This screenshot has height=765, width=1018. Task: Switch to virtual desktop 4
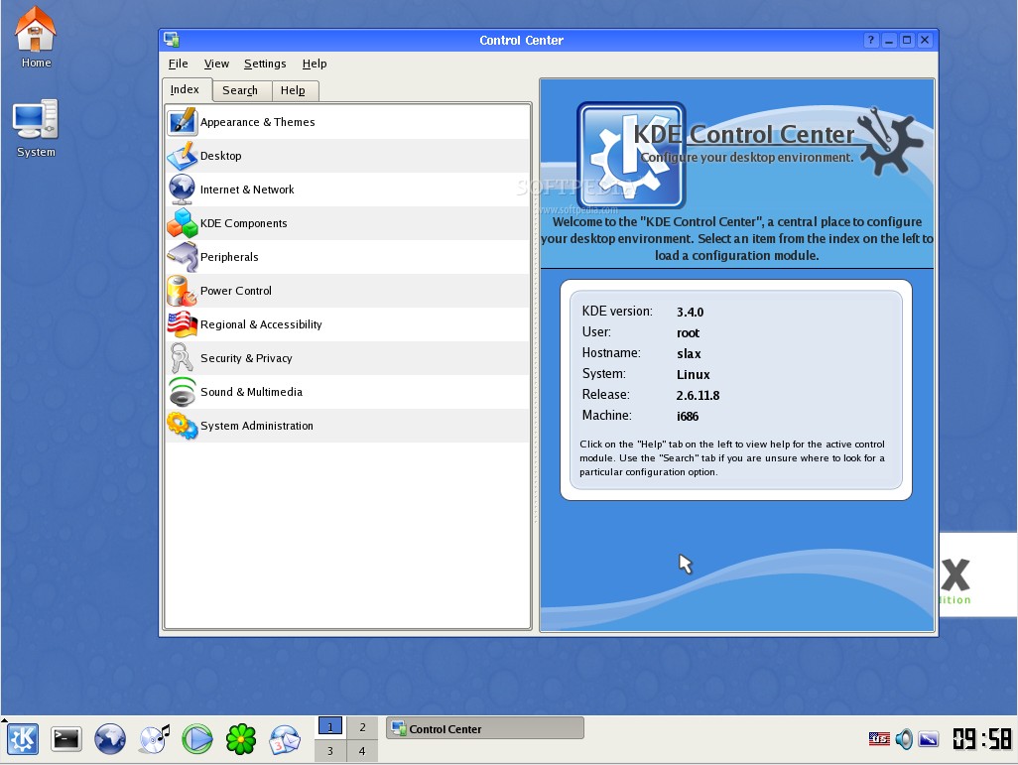coord(362,751)
